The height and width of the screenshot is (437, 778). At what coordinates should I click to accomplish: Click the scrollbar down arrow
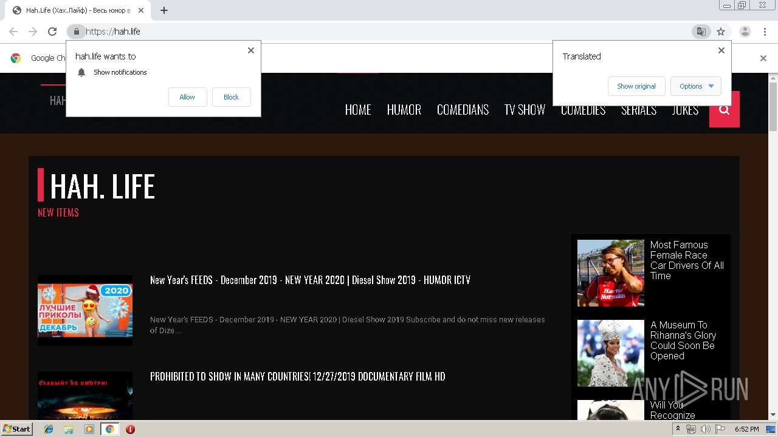(x=773, y=415)
